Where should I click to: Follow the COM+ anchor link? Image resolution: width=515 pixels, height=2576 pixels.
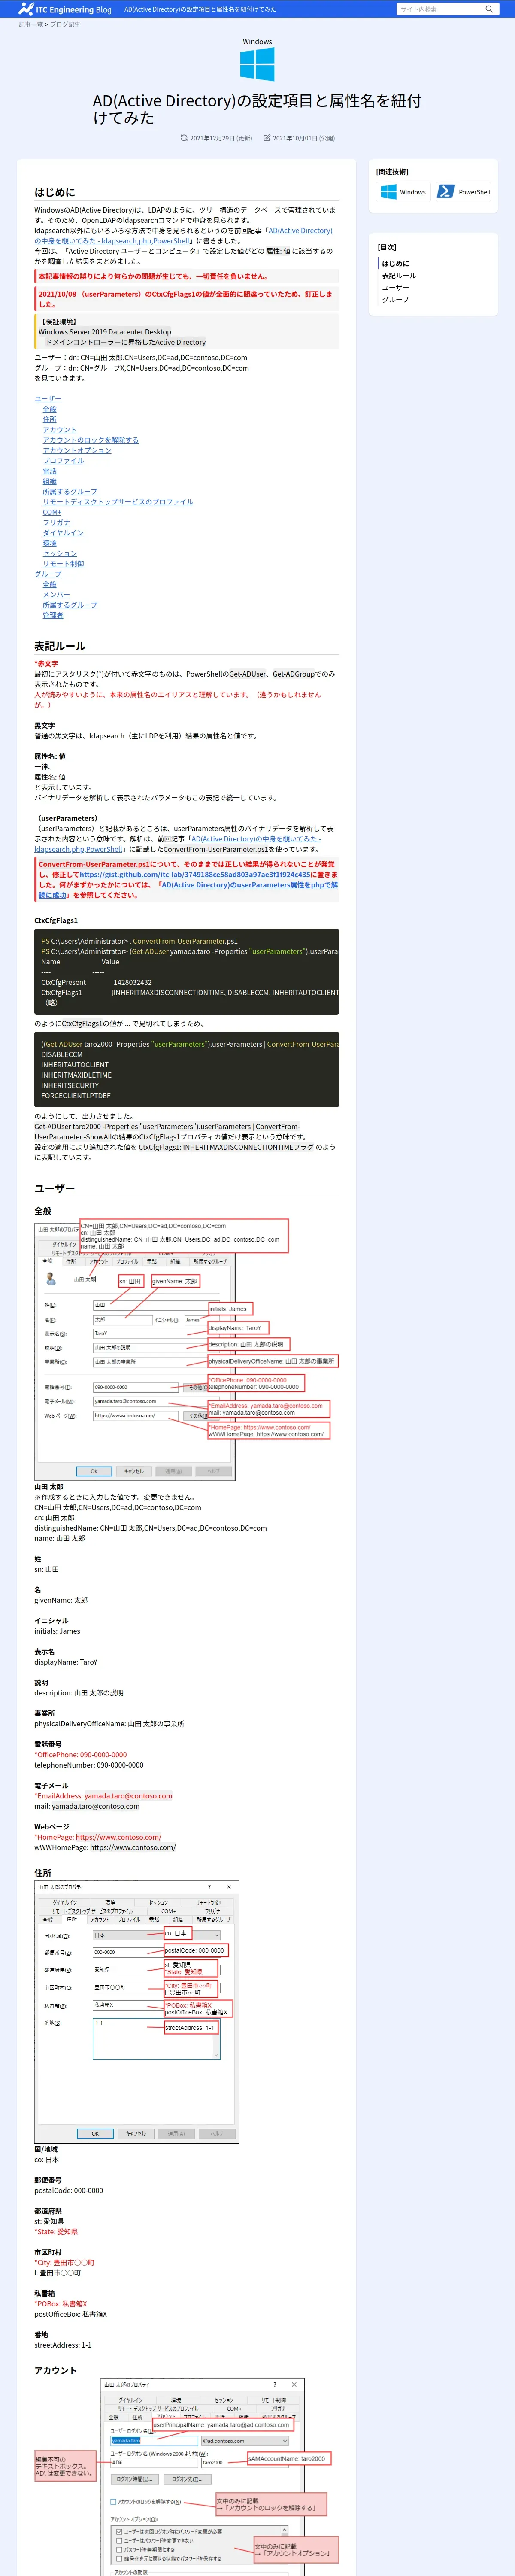[x=52, y=512]
